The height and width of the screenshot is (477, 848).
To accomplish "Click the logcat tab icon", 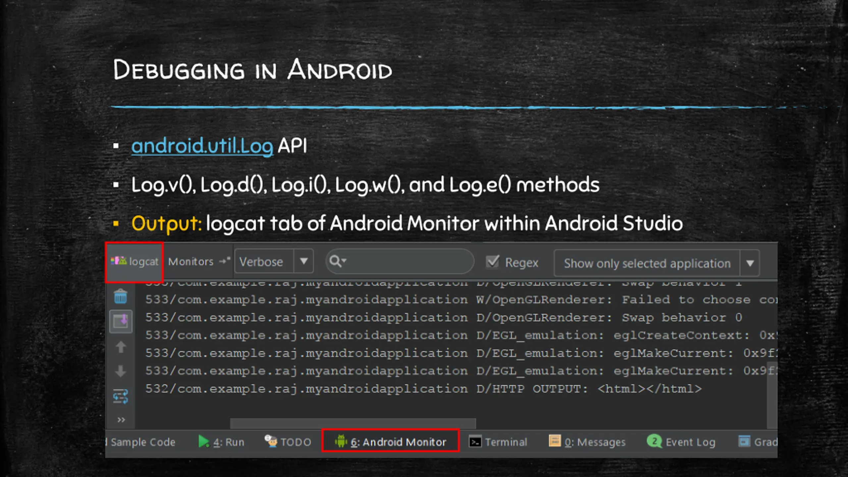I will coord(119,261).
